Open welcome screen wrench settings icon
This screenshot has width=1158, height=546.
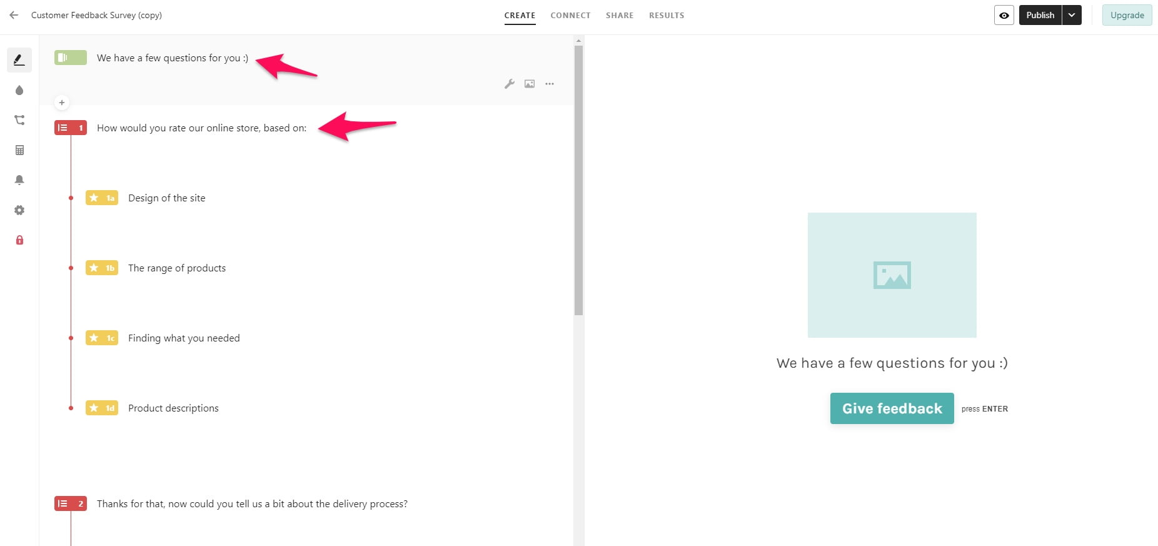510,84
